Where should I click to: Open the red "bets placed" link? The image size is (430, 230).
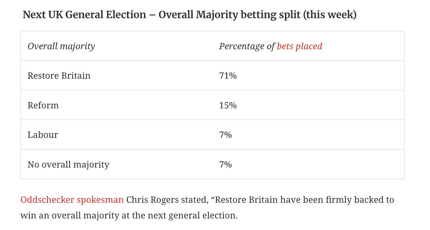click(300, 46)
